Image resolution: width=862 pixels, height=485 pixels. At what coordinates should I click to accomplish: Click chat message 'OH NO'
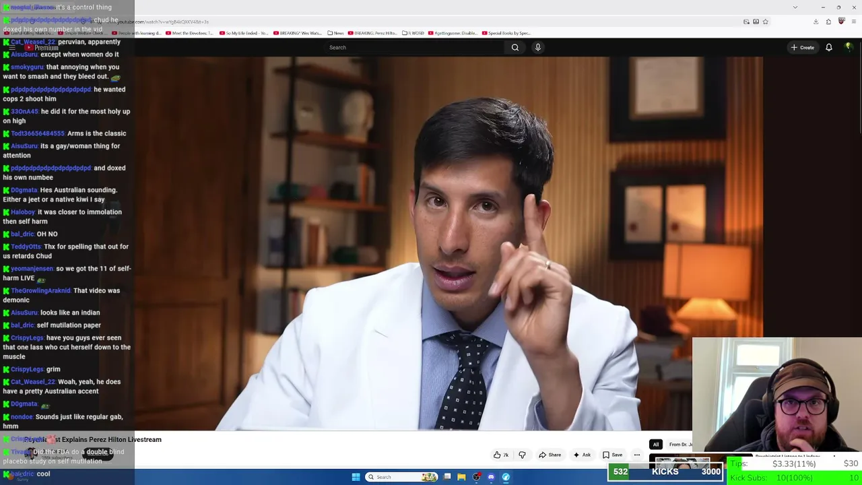click(47, 234)
